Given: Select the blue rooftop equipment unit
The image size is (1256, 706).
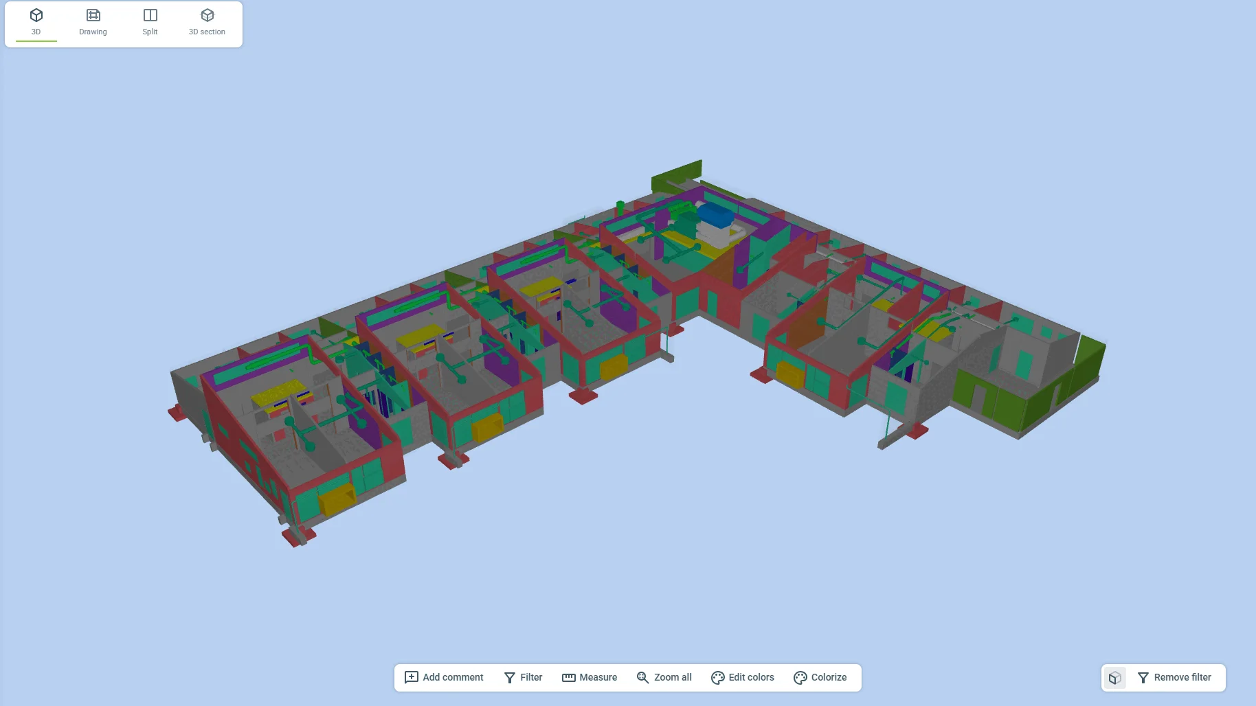Looking at the screenshot, I should click(716, 216).
